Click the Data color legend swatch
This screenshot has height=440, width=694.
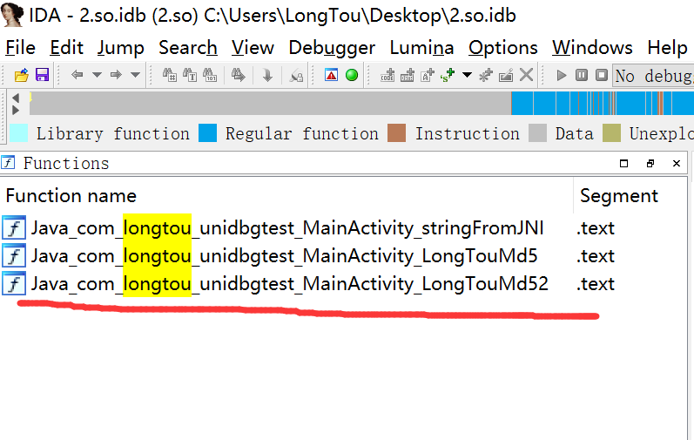click(538, 132)
